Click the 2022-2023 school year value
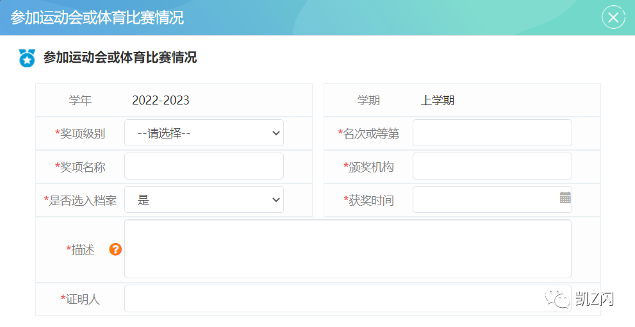This screenshot has height=327, width=635. [x=161, y=101]
